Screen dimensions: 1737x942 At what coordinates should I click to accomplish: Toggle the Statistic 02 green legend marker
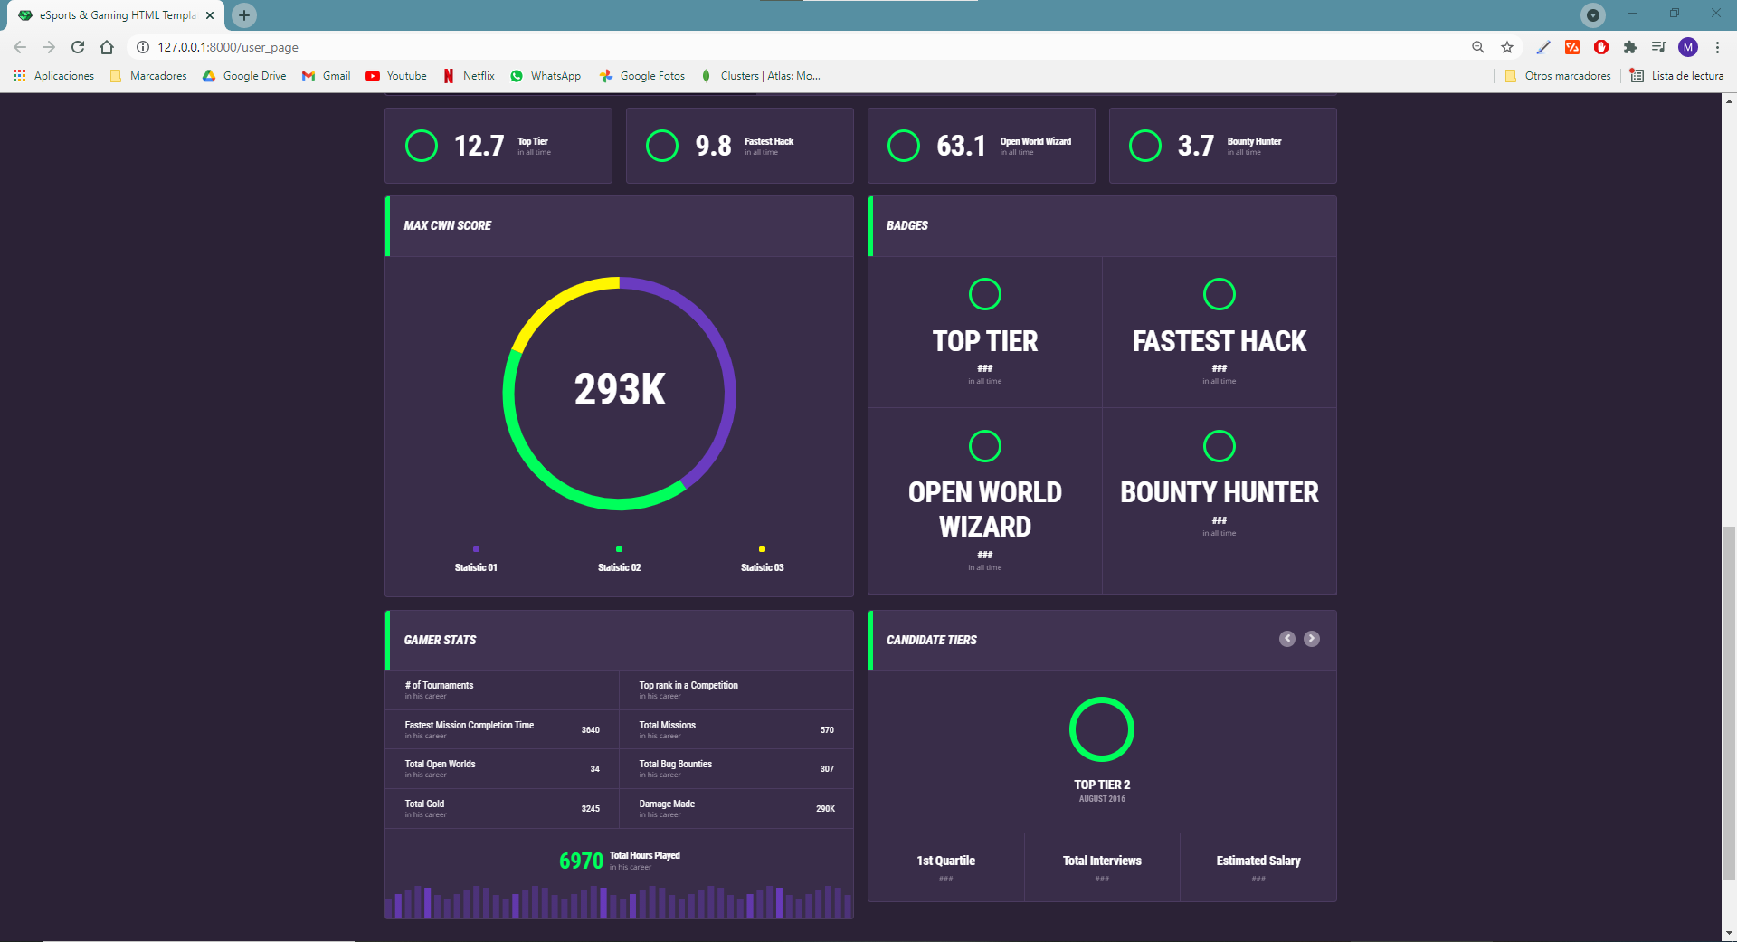pyautogui.click(x=619, y=549)
